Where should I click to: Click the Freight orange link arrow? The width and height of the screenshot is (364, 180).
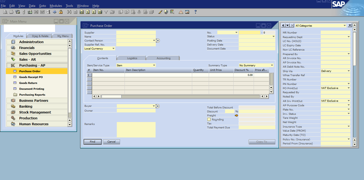(236, 115)
